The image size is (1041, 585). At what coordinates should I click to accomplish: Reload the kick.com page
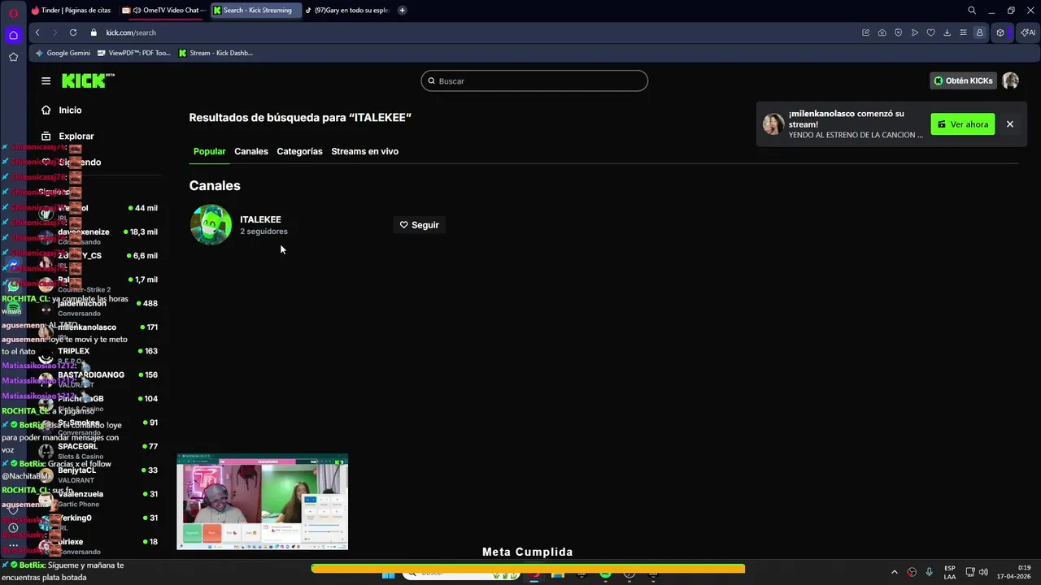tap(73, 32)
